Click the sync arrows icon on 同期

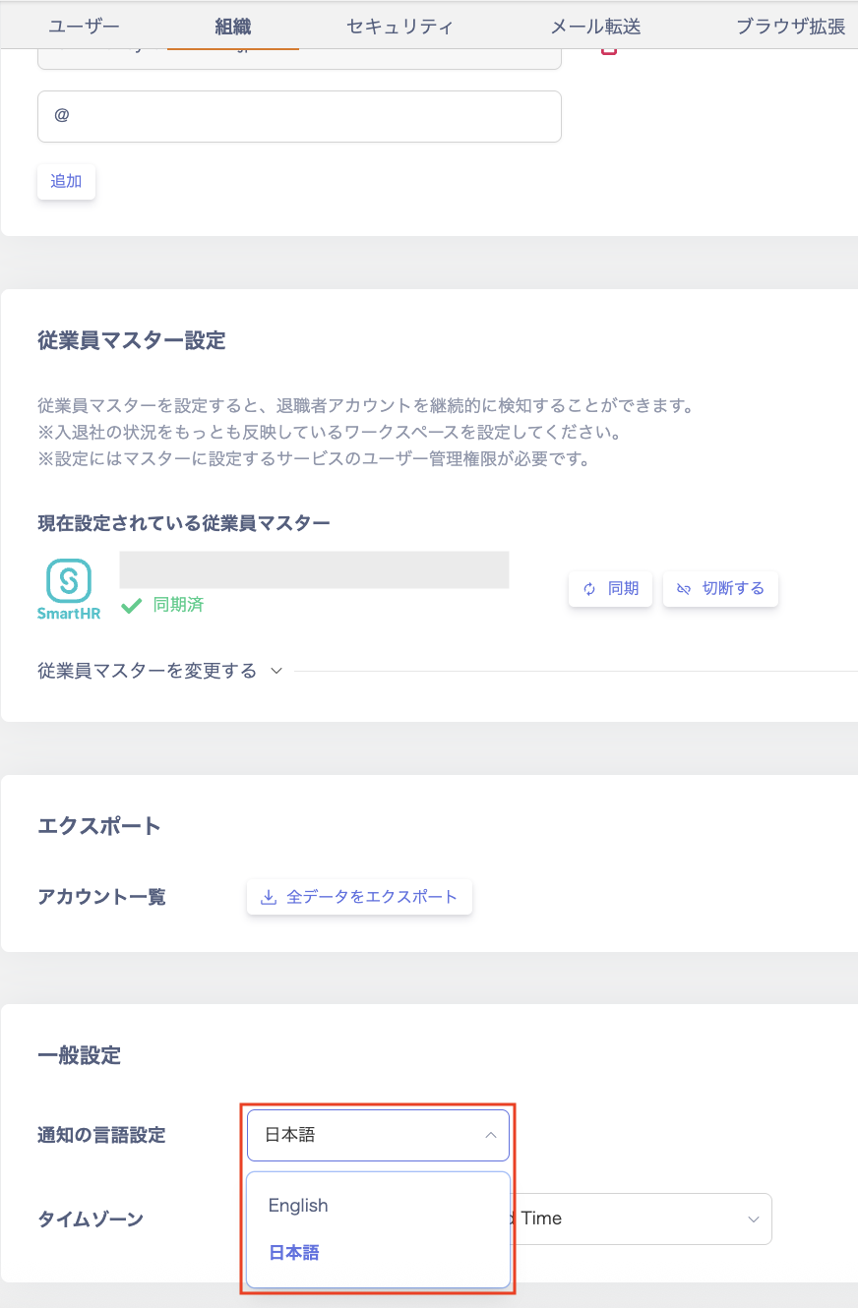[x=589, y=589]
